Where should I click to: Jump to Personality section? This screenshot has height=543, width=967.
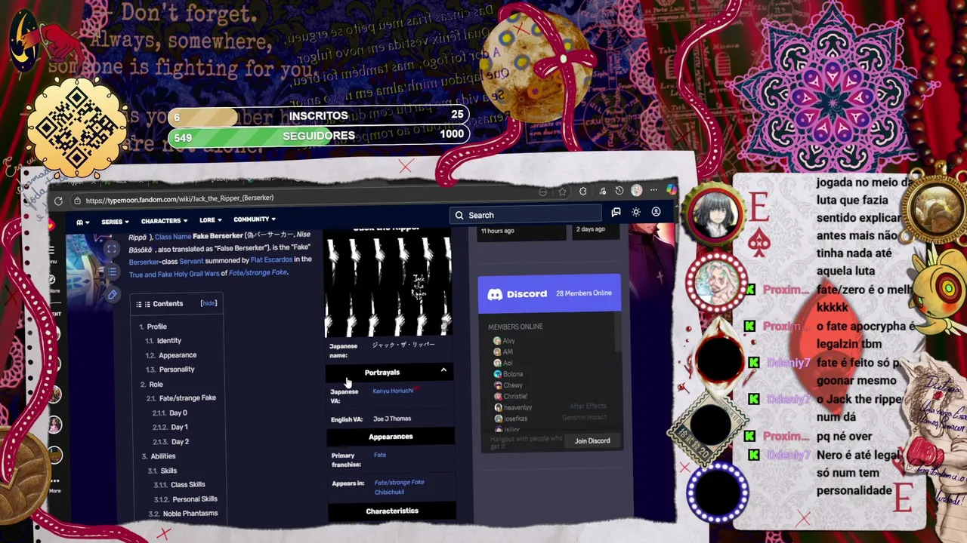coord(176,370)
